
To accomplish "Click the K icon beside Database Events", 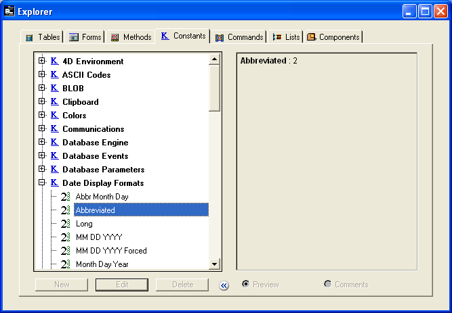I will (54, 156).
